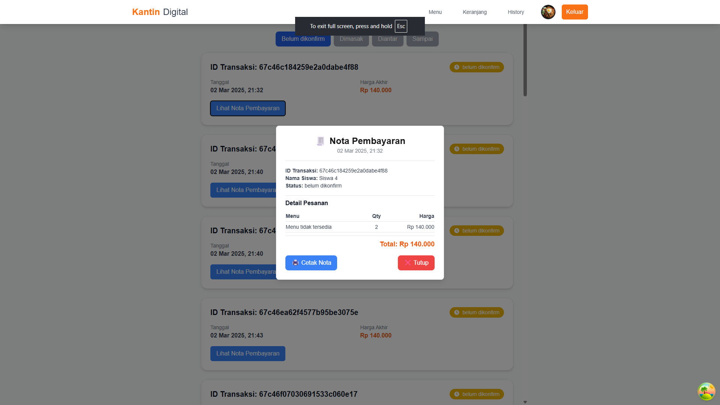
Task: Open the Menu navigation link
Action: (x=435, y=12)
